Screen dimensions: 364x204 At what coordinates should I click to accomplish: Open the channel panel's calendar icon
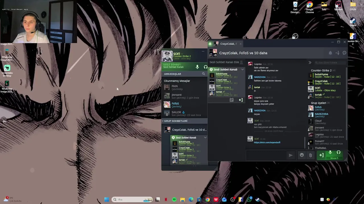pos(231,100)
